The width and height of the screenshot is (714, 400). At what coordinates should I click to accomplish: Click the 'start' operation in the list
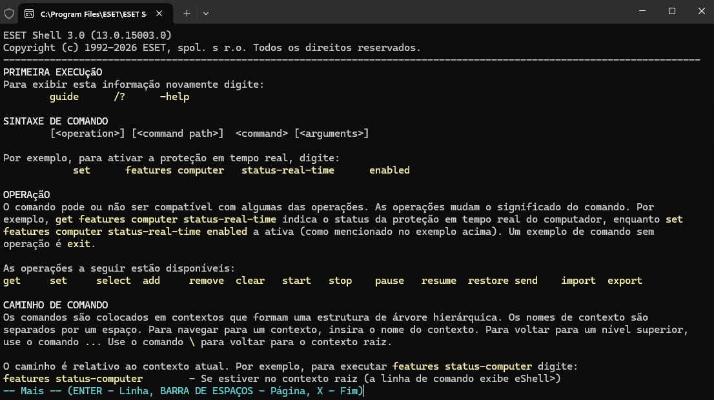(x=296, y=281)
